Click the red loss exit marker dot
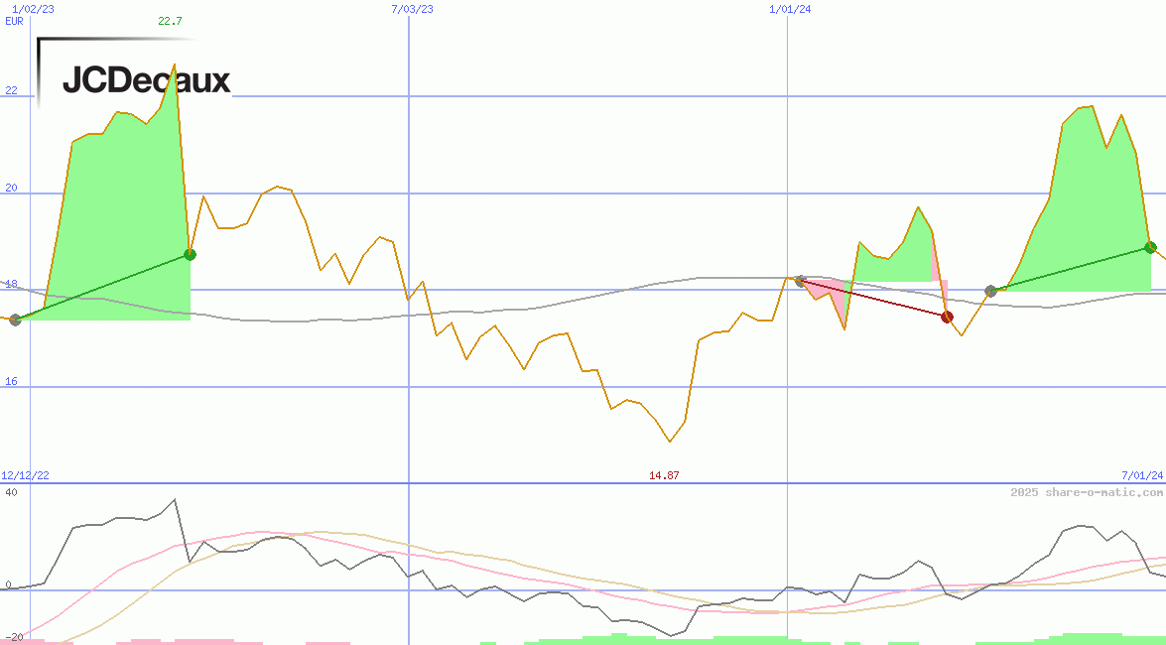 click(x=947, y=317)
